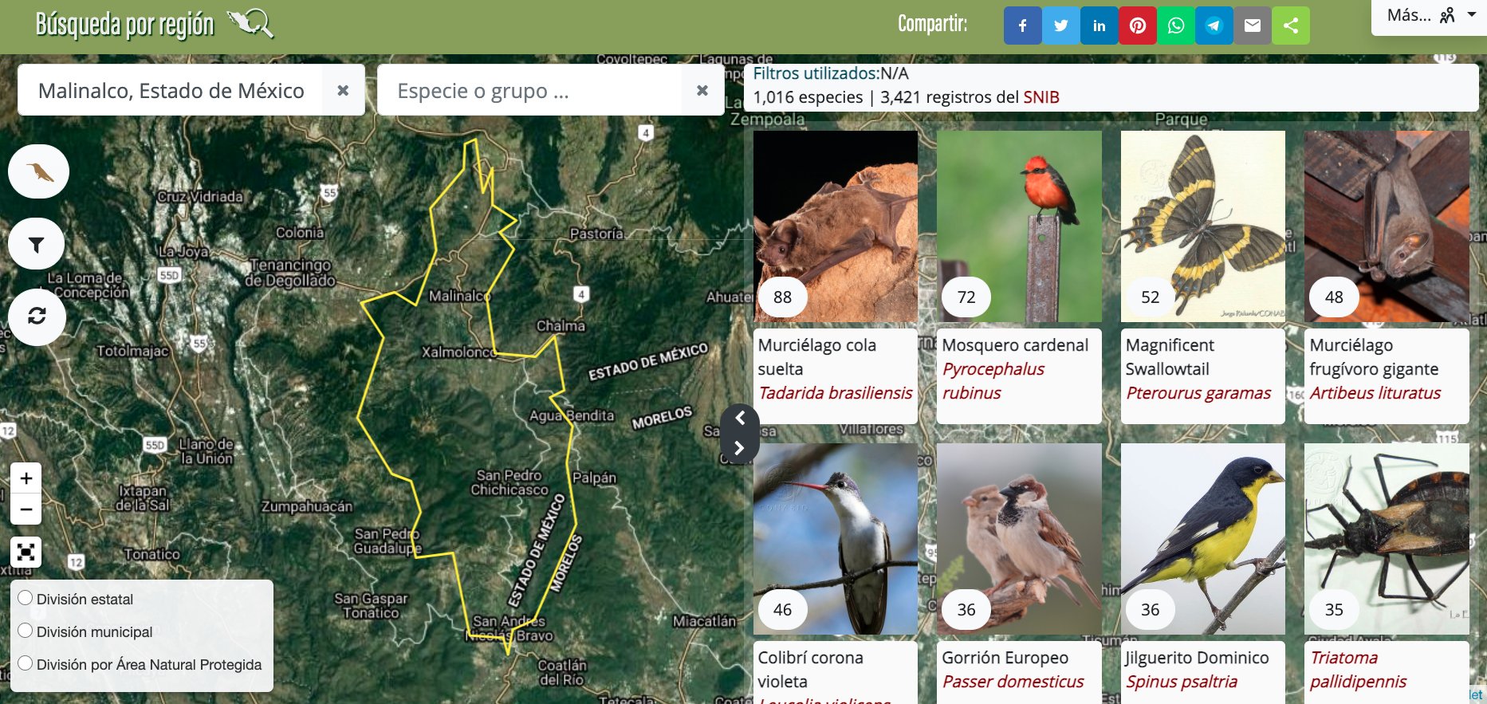Click the 1,016 especies count text
Screen dimensions: 1487x704
pos(808,97)
